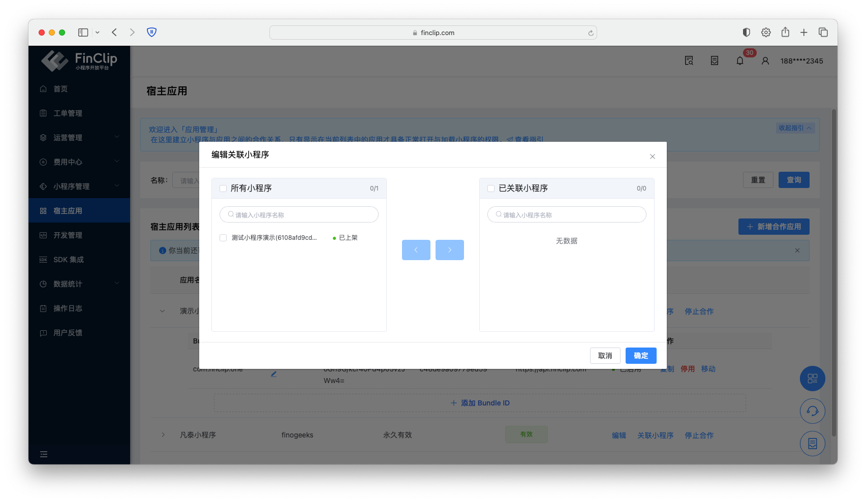Check the 已关联小程序 select-all checkbox
866x502 pixels.
491,189
